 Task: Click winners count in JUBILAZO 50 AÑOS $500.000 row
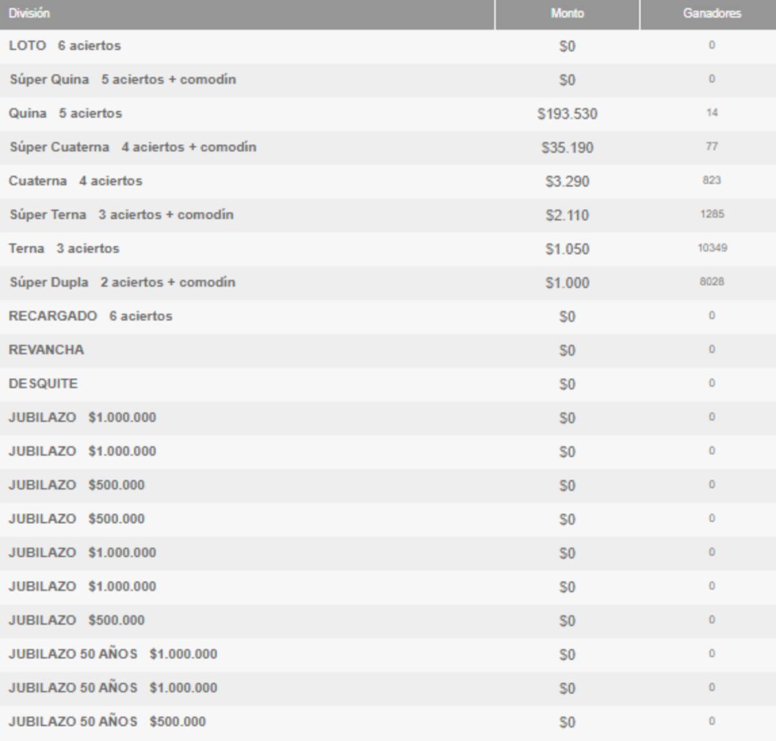[x=712, y=721]
